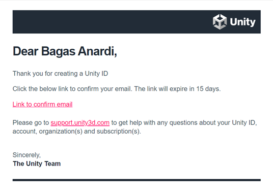This screenshot has height=194, width=273.
Task: Click the Unity ID text after creating a
Action: 96,74
